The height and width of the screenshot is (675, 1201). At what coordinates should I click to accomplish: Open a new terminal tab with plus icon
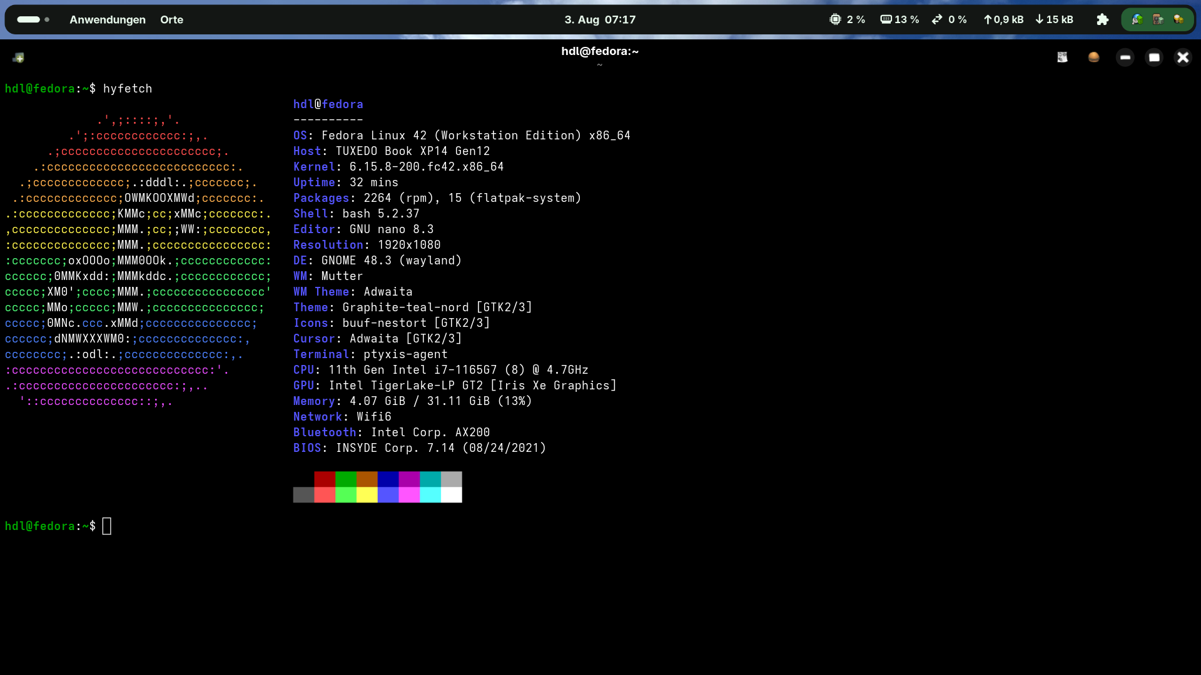pos(18,57)
